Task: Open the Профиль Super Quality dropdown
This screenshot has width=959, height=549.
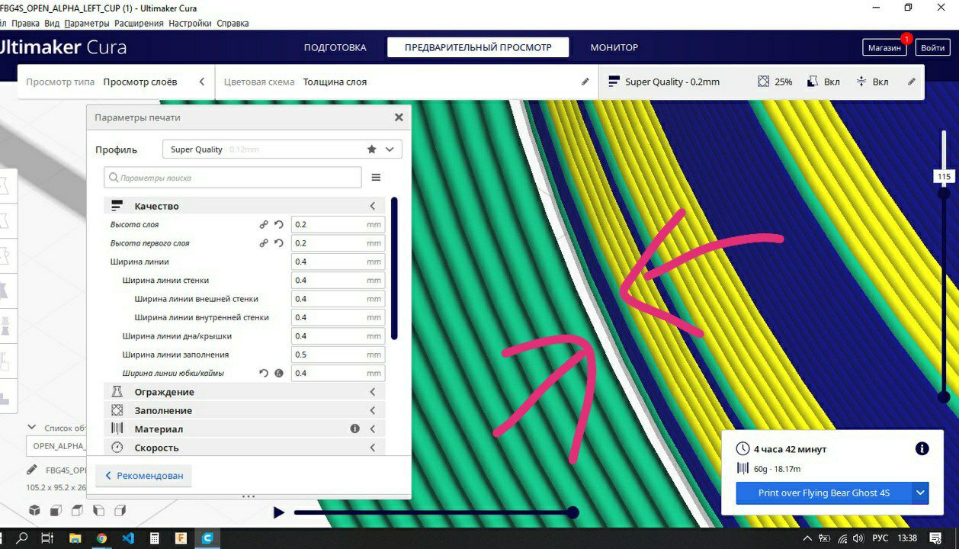Action: (x=282, y=149)
